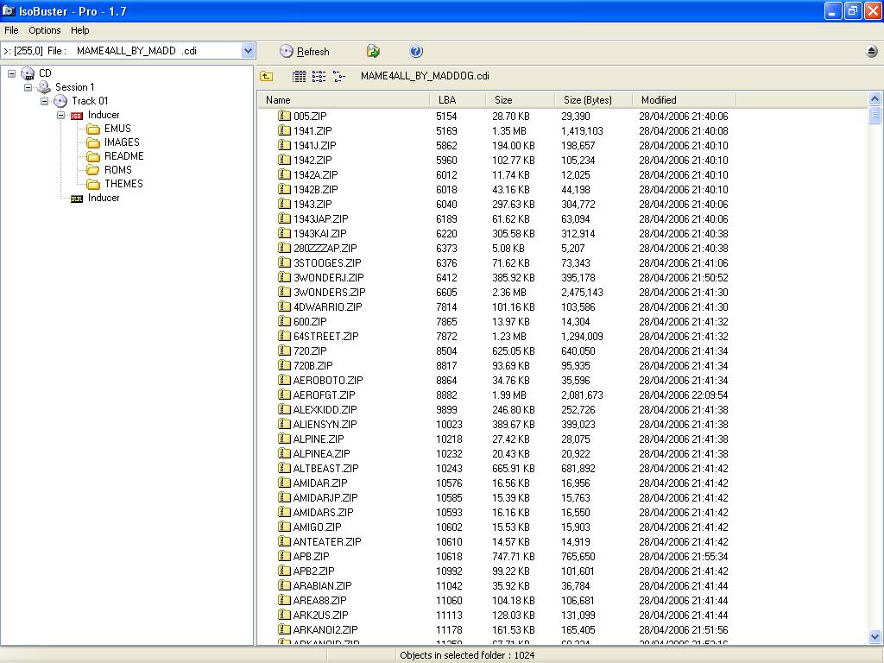Open the drive selection dropdown
Screen dimensions: 884x663
coord(248,51)
